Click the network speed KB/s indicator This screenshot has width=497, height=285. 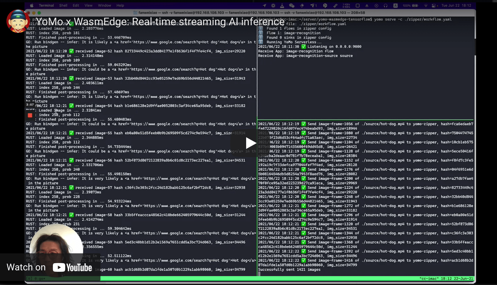click(346, 5)
